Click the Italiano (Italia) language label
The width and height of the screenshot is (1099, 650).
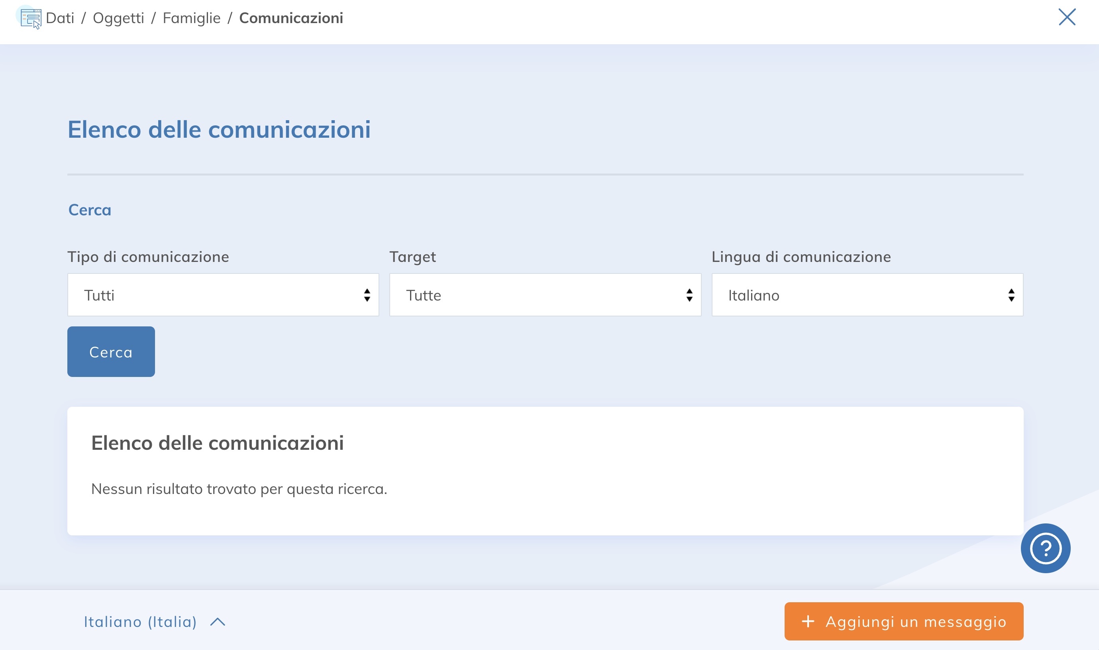coord(141,621)
